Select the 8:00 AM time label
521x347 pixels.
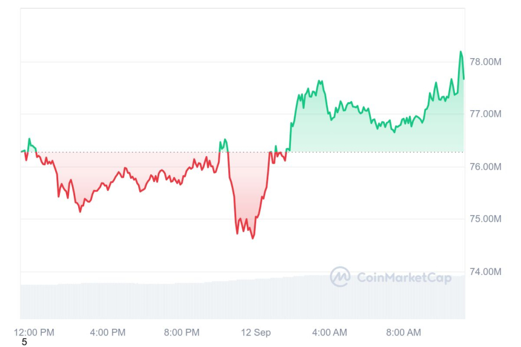click(403, 332)
